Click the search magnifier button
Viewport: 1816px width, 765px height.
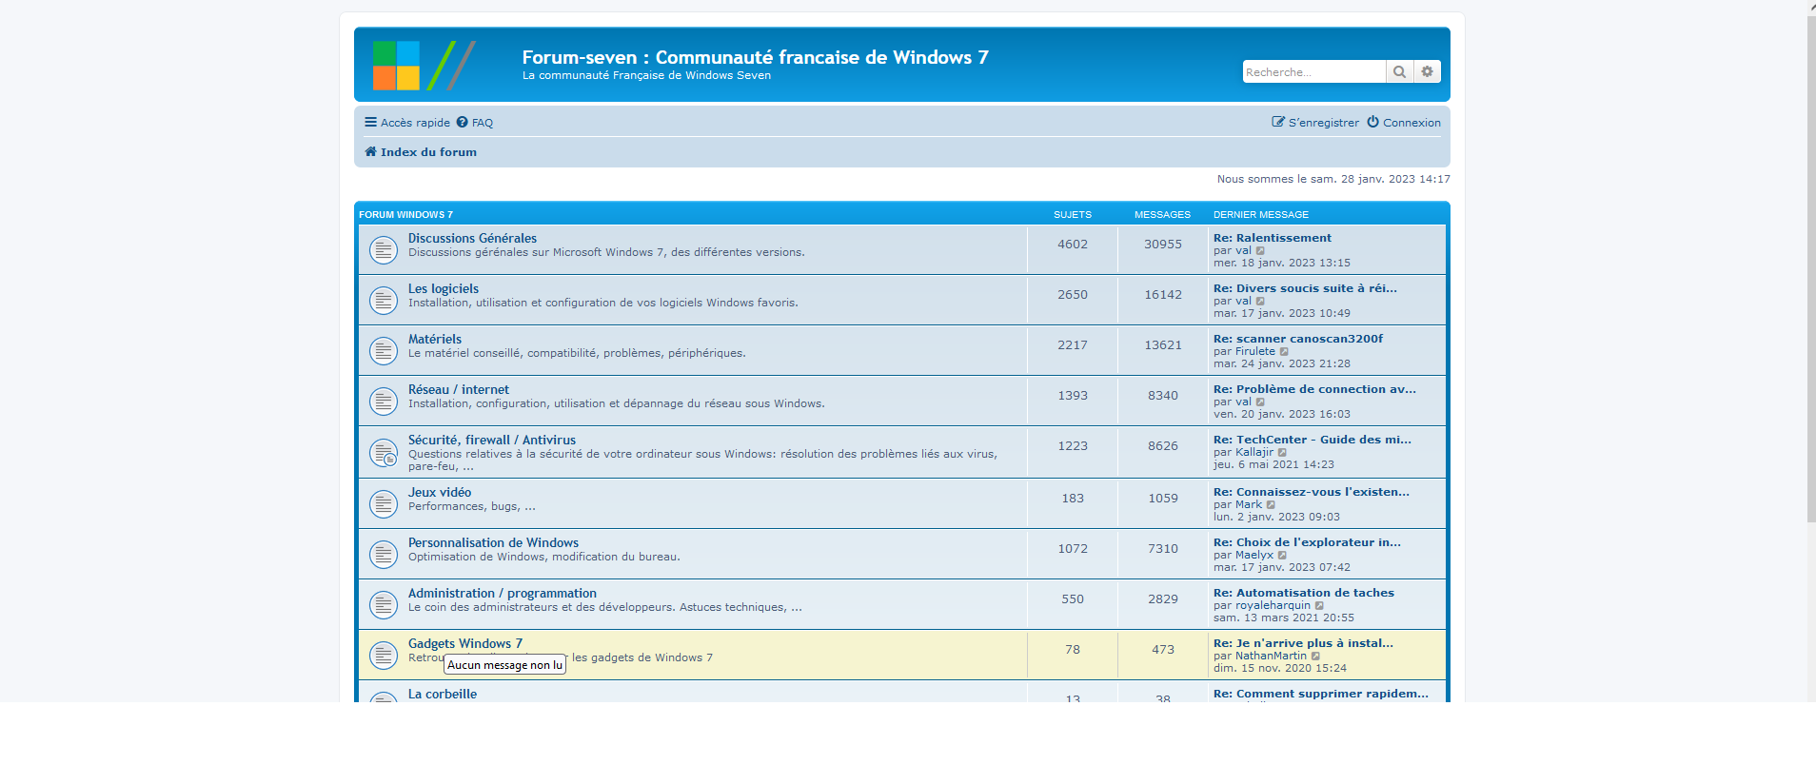coord(1399,71)
